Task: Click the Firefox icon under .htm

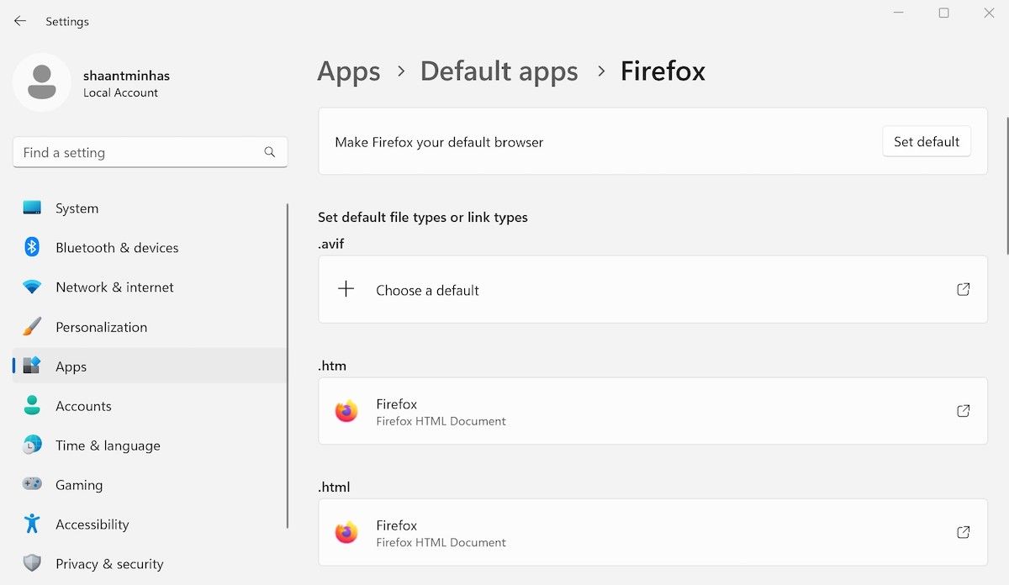Action: pos(346,411)
